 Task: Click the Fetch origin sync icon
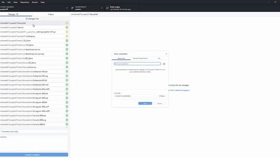[107, 8]
